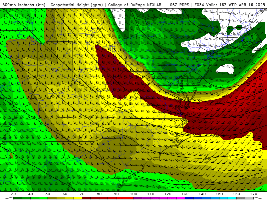Click the 'F034 Valid: 16Z WED APR 16 2025' text

pos(230,5)
